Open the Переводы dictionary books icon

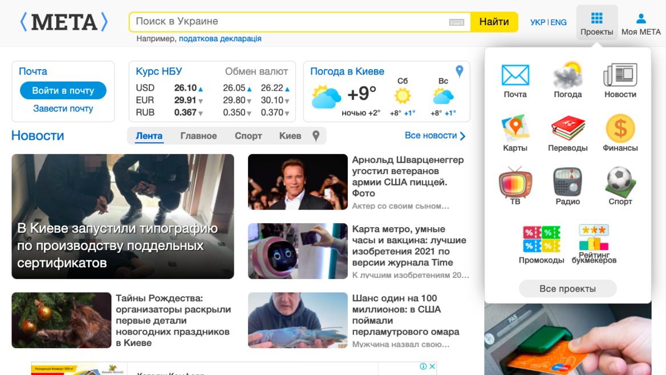click(x=567, y=128)
